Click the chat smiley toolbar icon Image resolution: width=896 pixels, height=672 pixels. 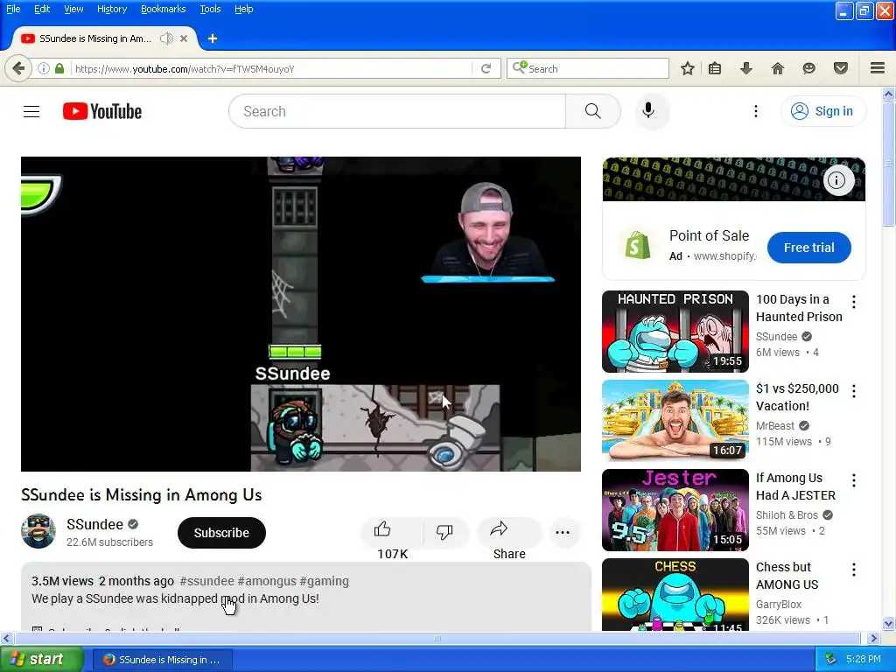pyautogui.click(x=808, y=68)
